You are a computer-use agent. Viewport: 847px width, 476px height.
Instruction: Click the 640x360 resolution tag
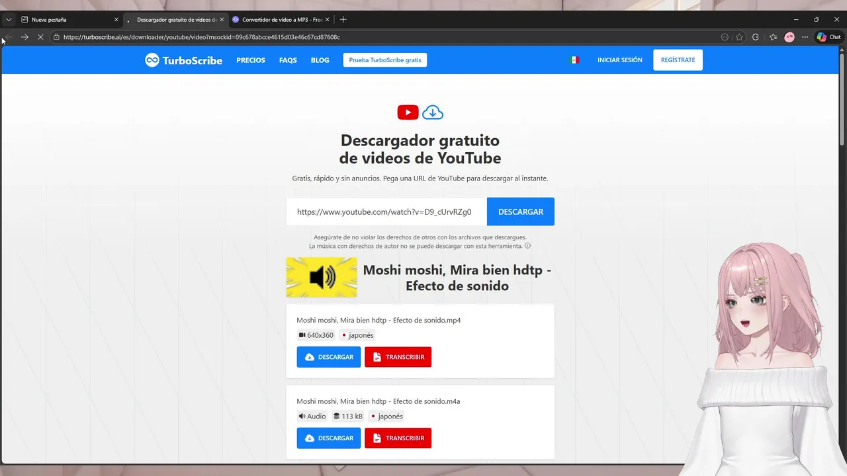click(316, 335)
